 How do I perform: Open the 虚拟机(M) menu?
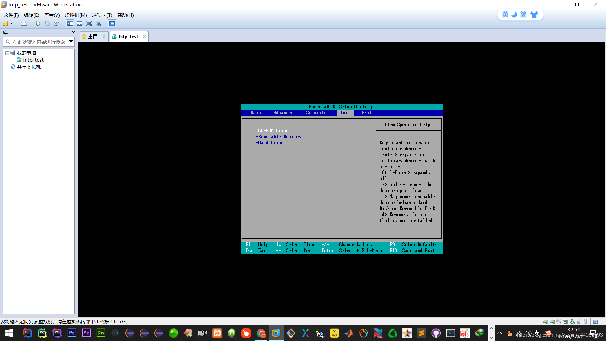[x=76, y=15]
